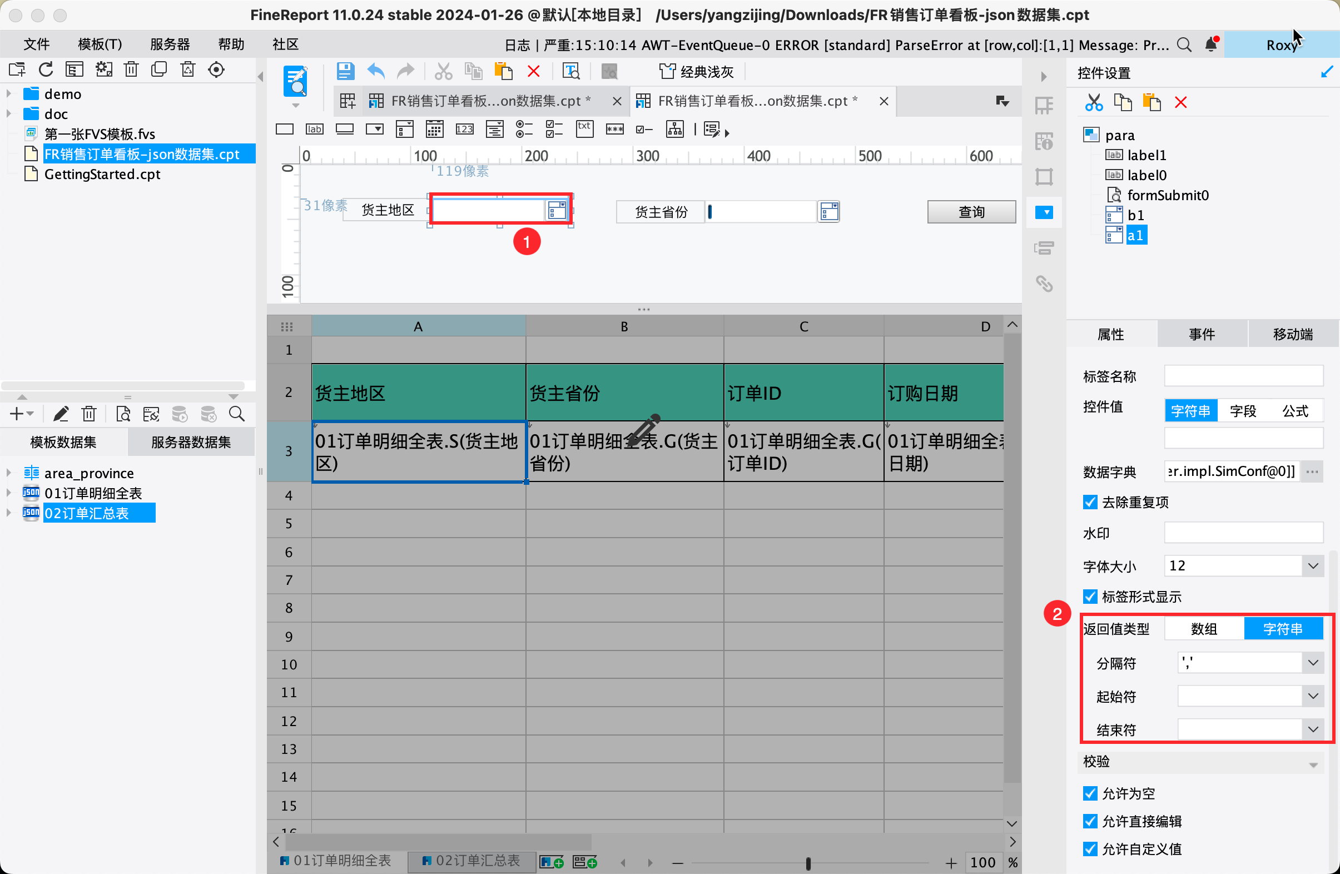Open the 分隔符 dropdown arrow
The image size is (1340, 874).
click(x=1312, y=663)
